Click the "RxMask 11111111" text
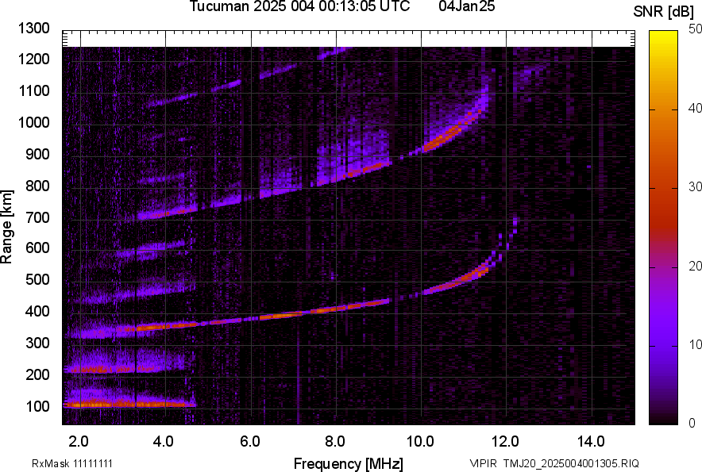The height and width of the screenshot is (472, 702). pos(62,463)
